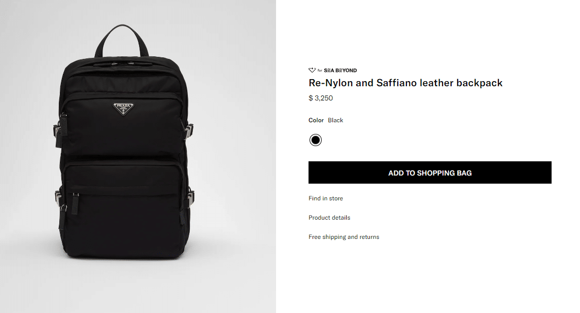
Task: Click the SEA BEYOND collection logo
Action: (x=340, y=71)
